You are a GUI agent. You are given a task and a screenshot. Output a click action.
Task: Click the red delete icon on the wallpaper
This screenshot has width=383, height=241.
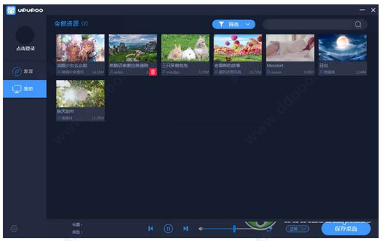click(153, 72)
